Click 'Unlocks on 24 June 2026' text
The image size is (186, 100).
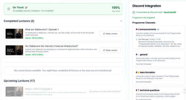tap(106, 92)
